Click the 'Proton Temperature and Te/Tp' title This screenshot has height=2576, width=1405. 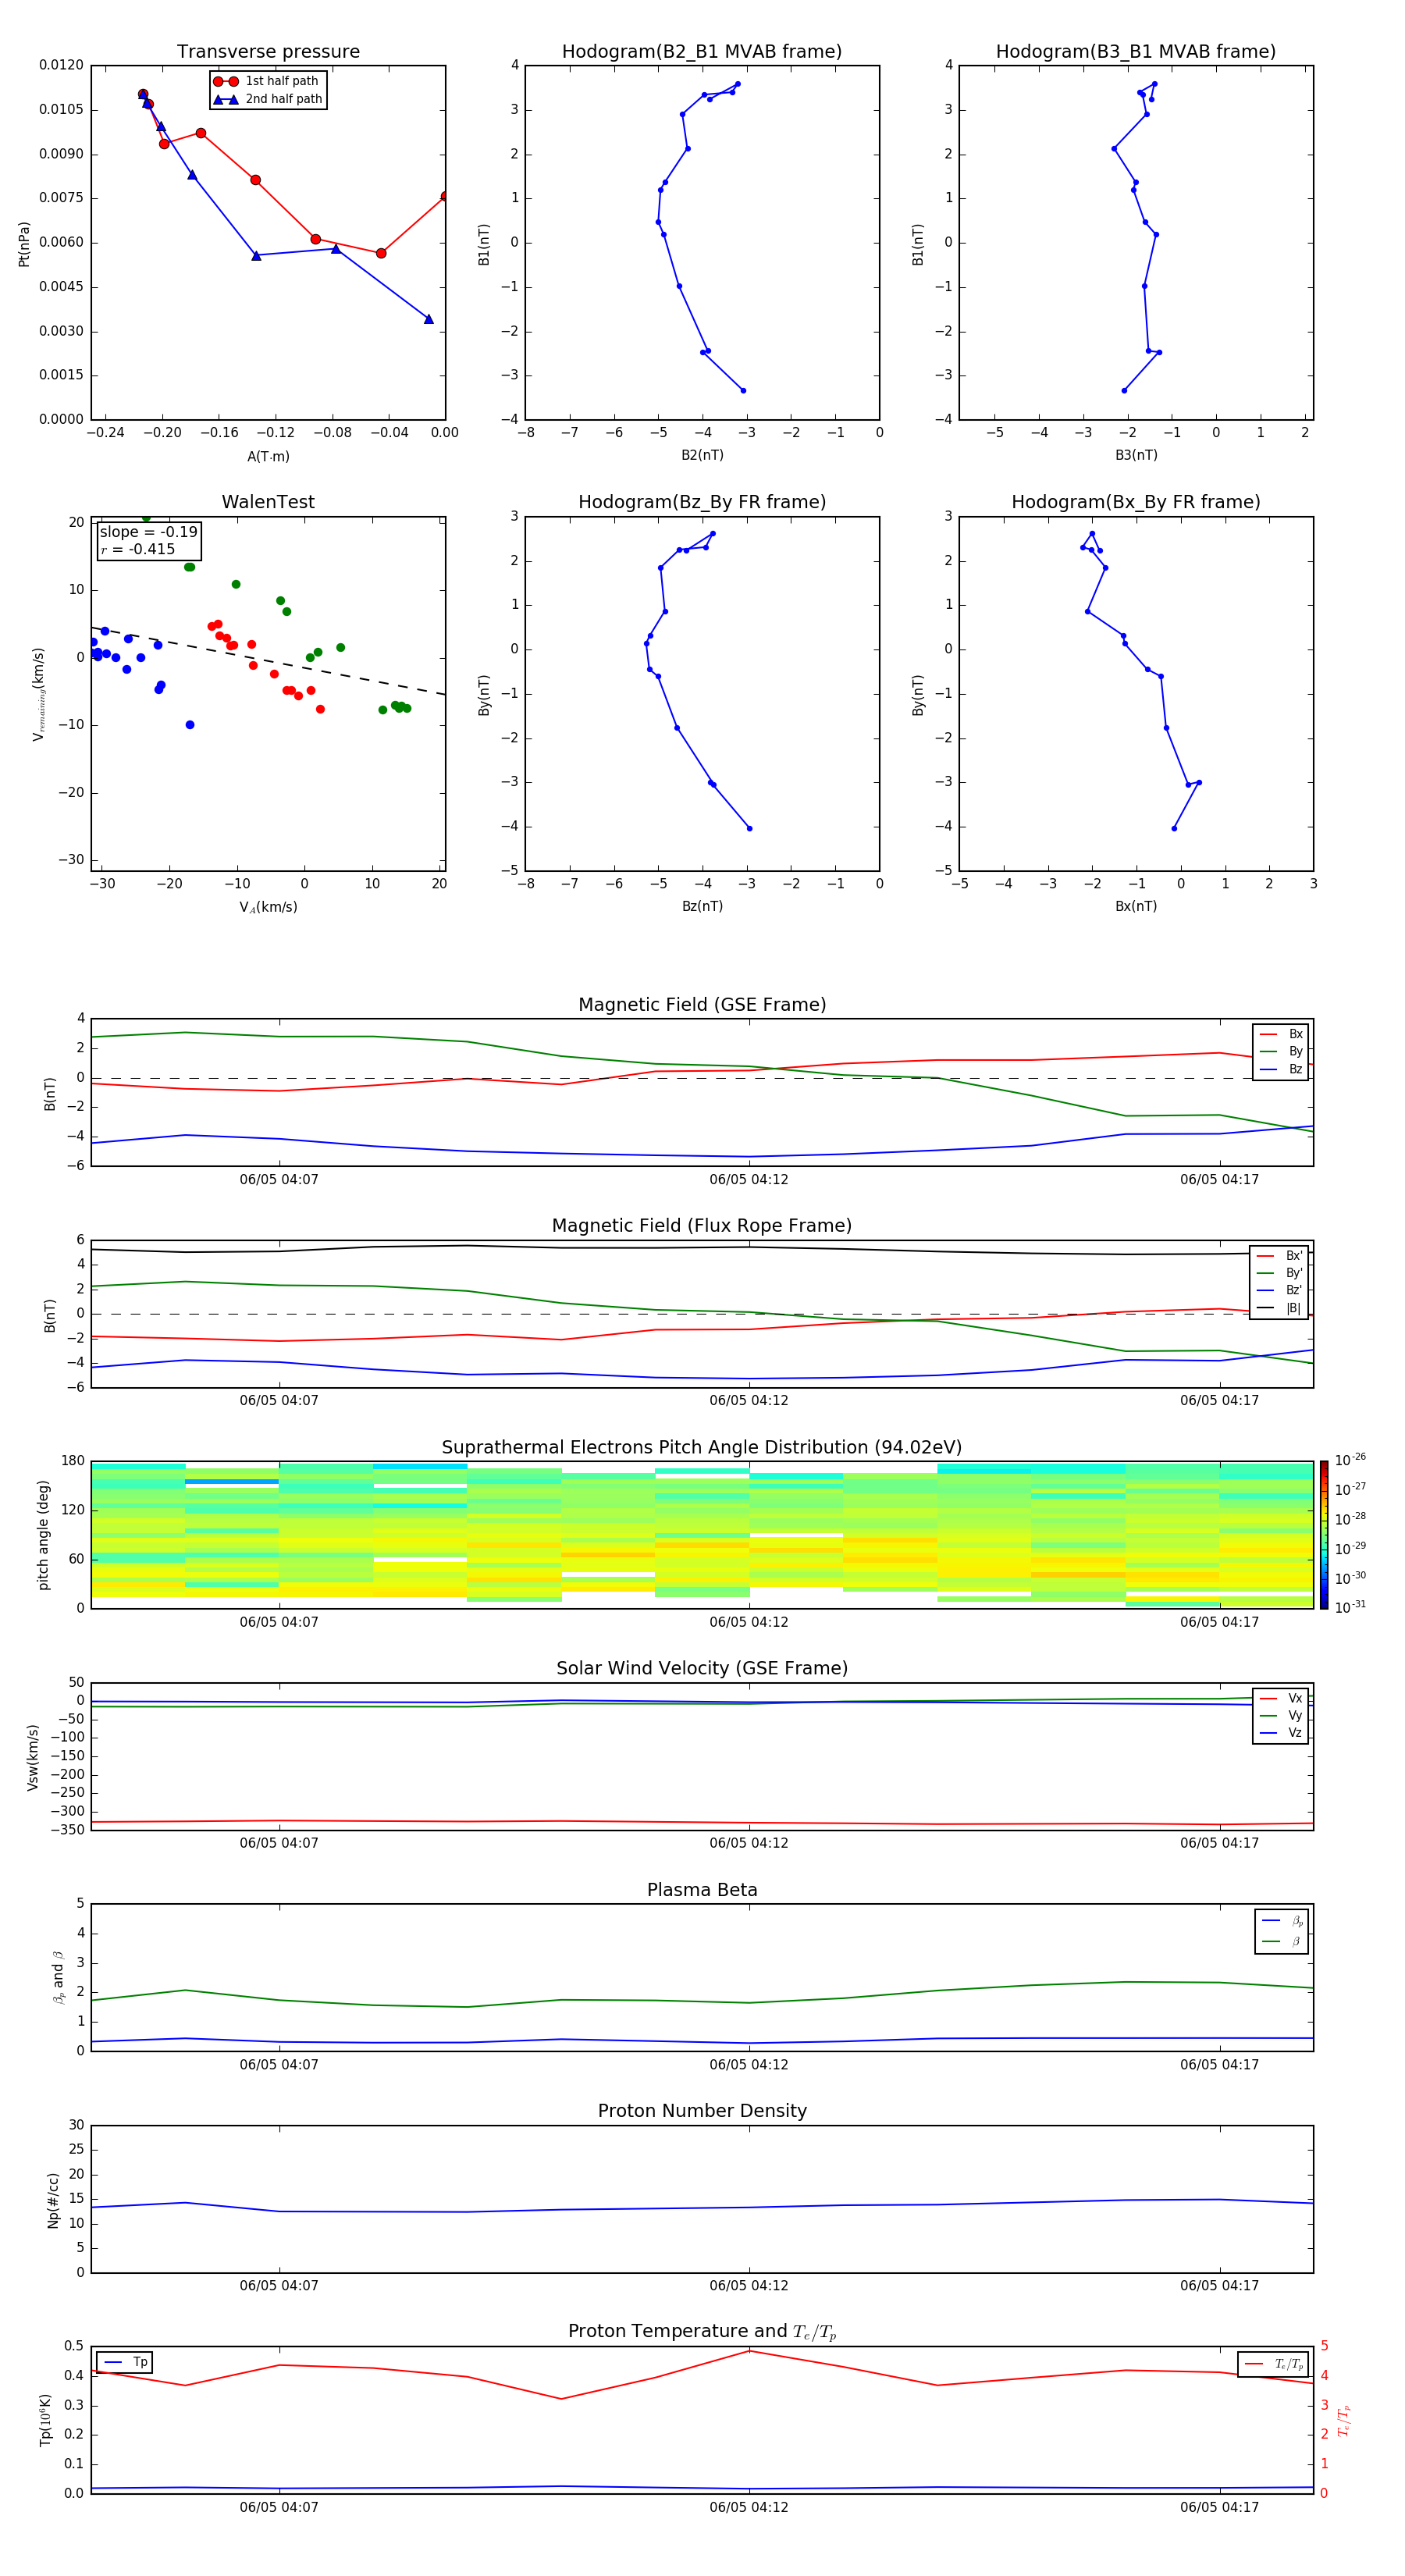[x=702, y=2332]
